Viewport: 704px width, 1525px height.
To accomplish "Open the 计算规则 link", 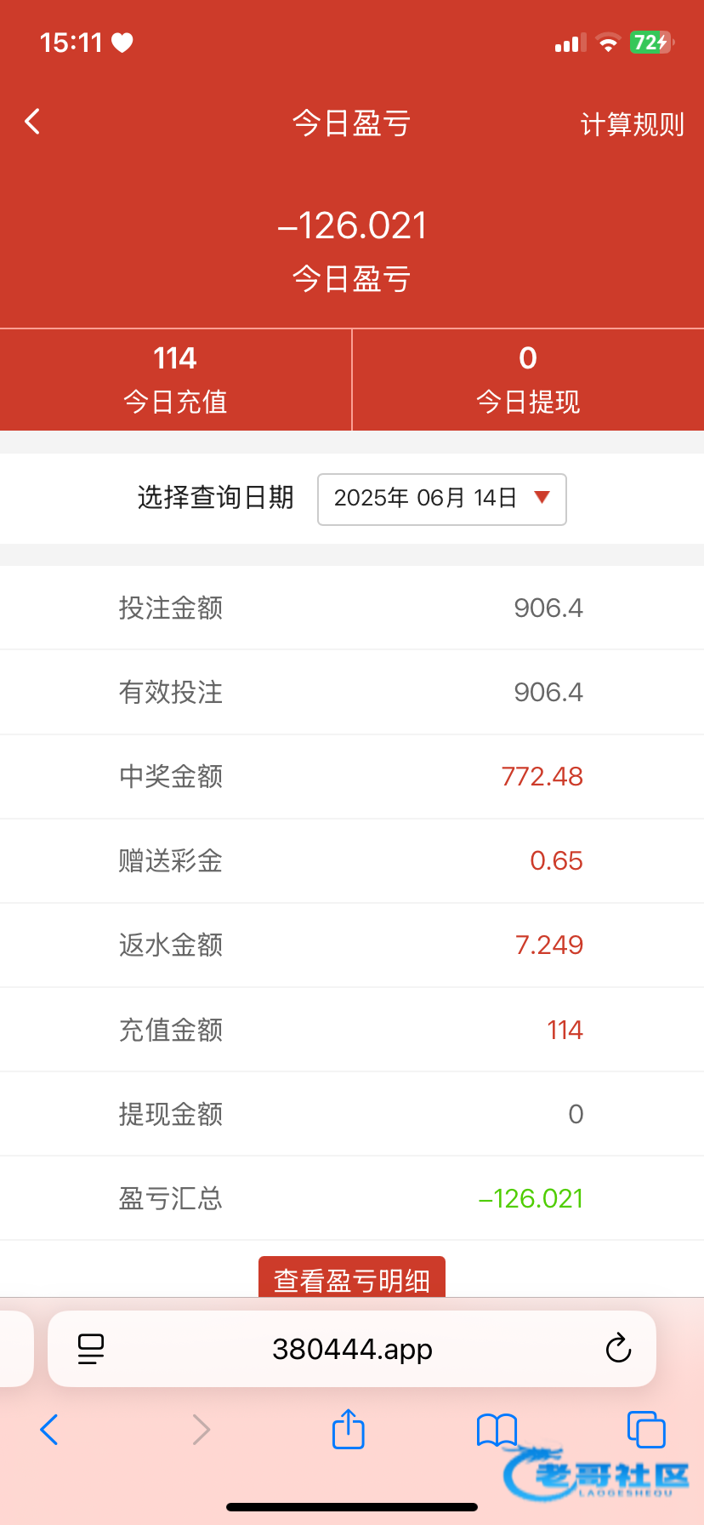I will click(x=632, y=125).
